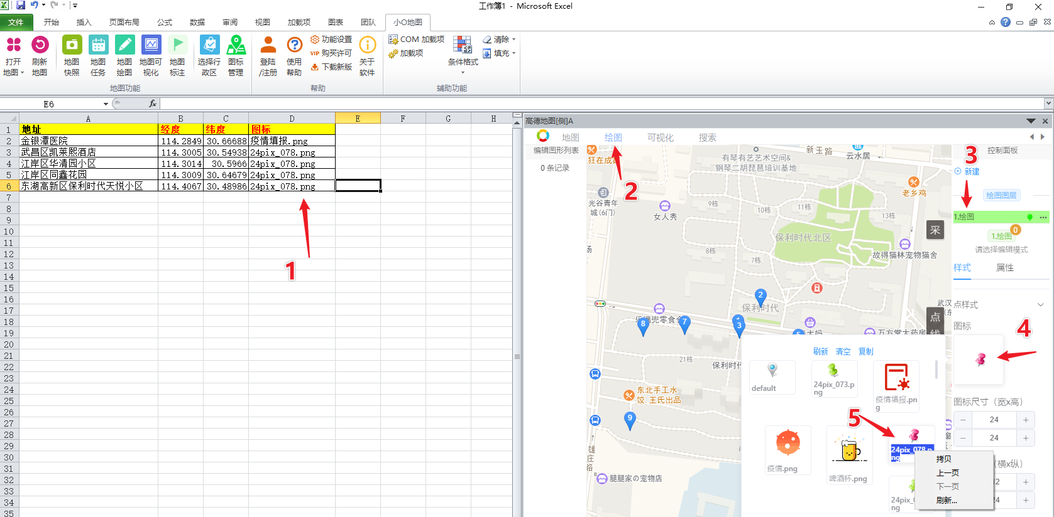Click the Excel help question mark icon
This screenshot has height=517, width=1054.
(x=1006, y=22)
